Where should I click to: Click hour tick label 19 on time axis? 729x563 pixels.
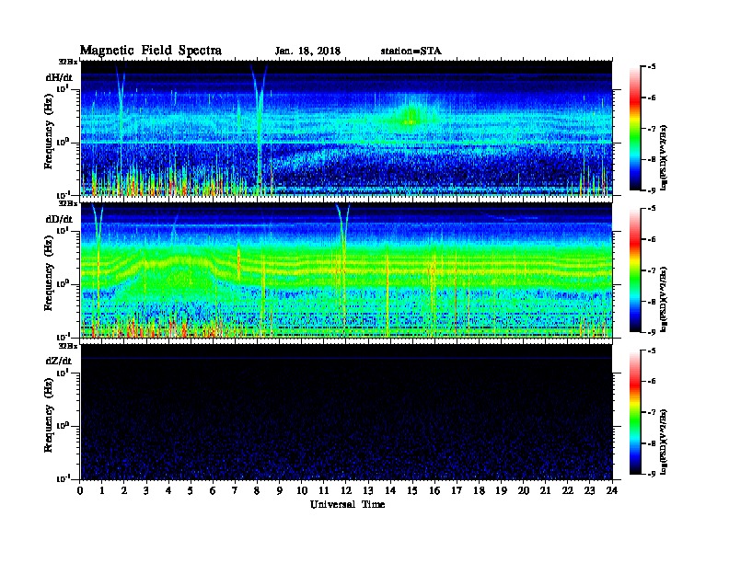[x=501, y=491]
